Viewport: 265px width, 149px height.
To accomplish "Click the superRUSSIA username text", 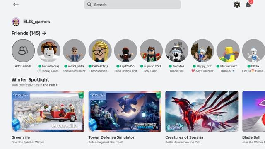I will (x=153, y=66).
